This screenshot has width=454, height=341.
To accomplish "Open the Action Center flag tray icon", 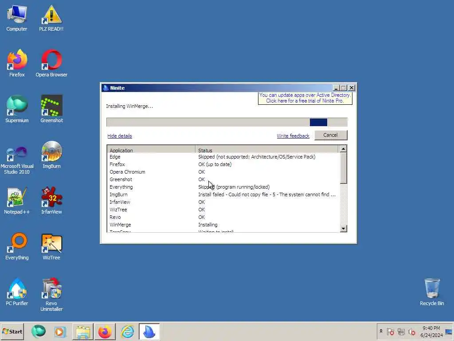I will tap(390, 332).
